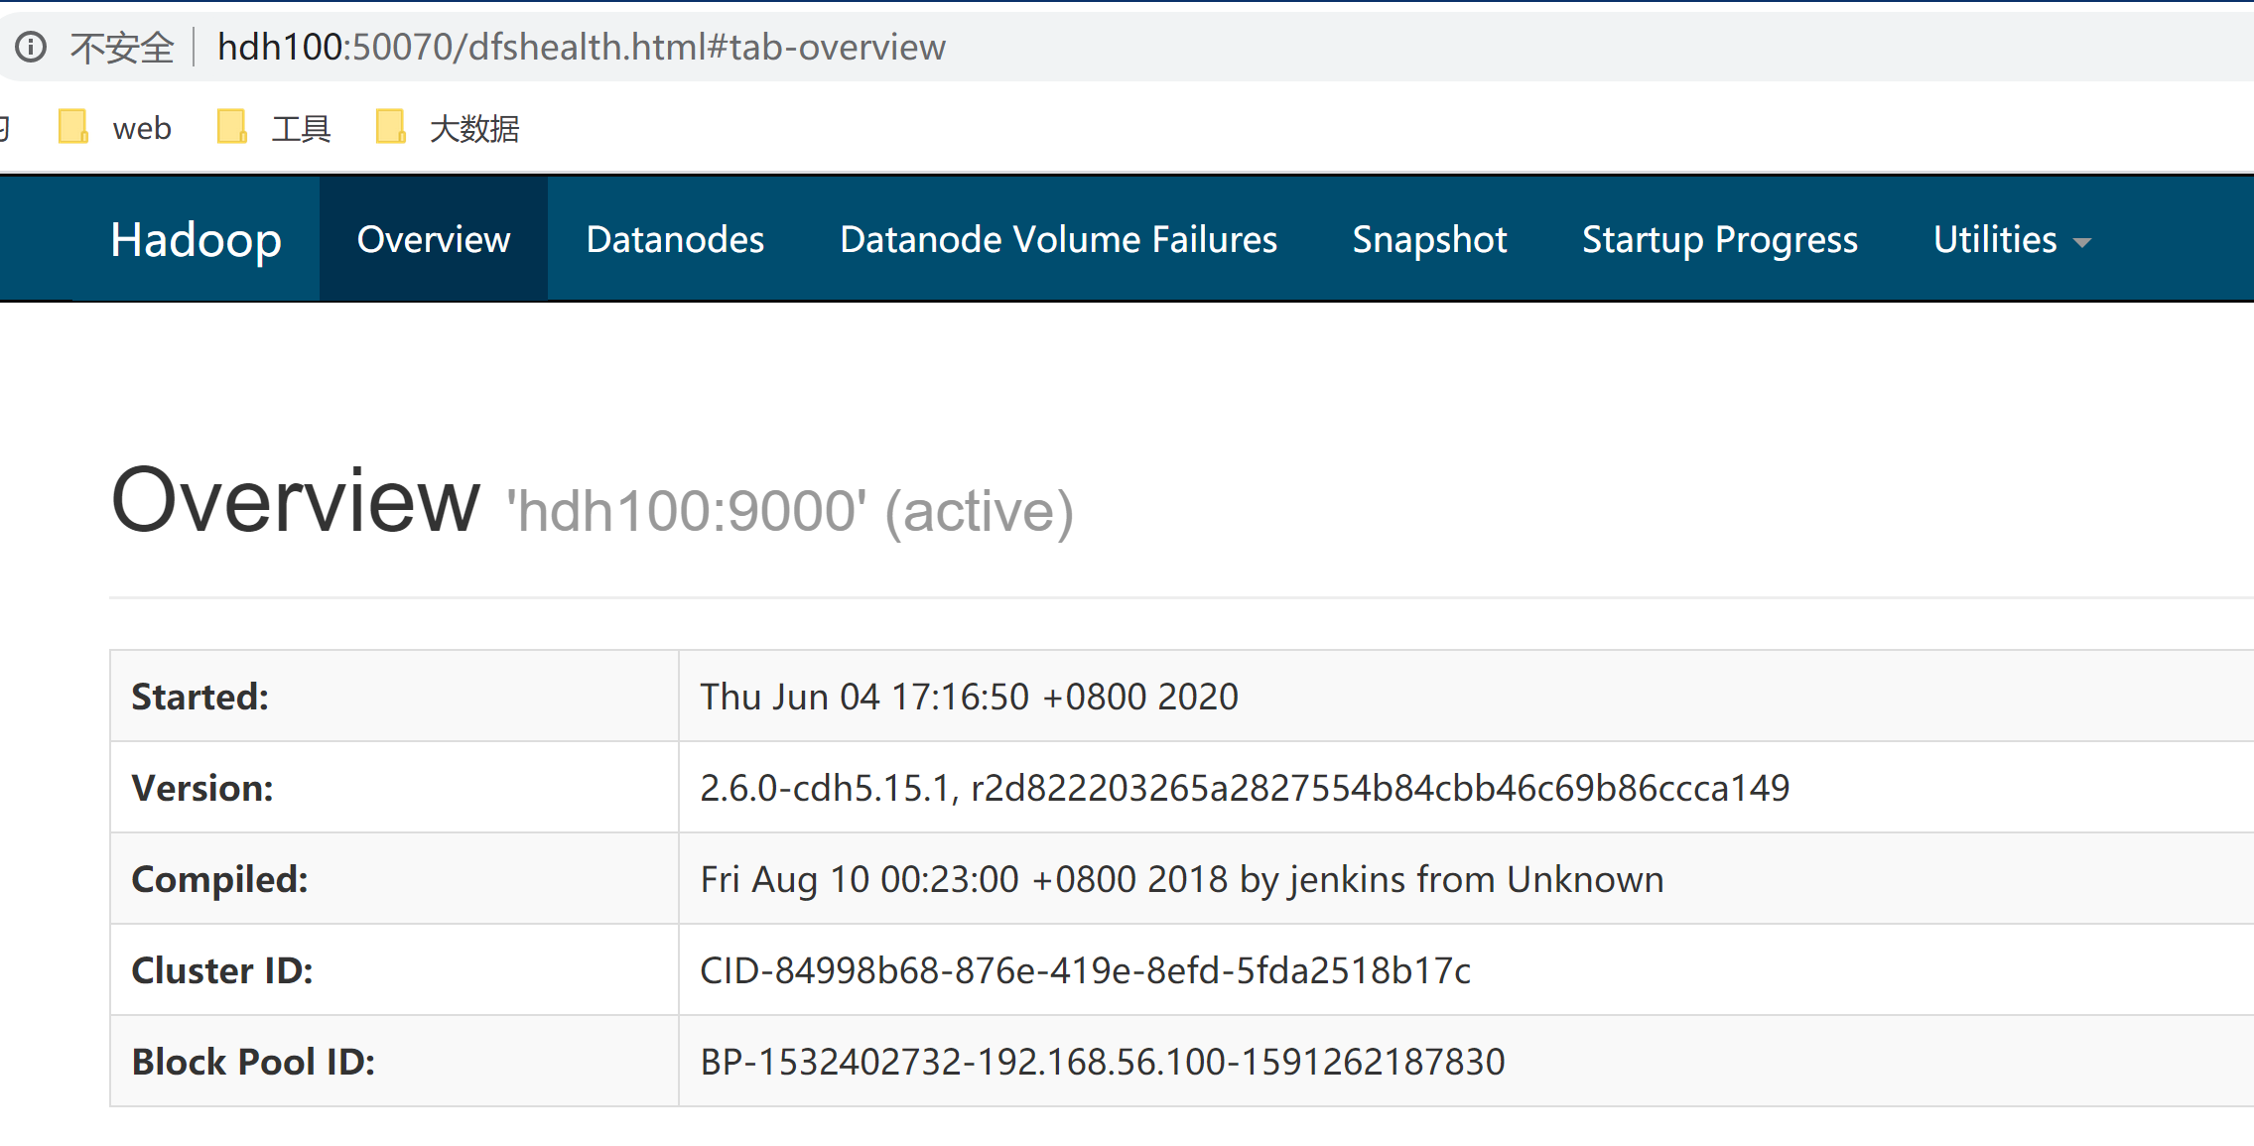
Task: Click the Hadoop brand logo text
Action: tap(196, 239)
